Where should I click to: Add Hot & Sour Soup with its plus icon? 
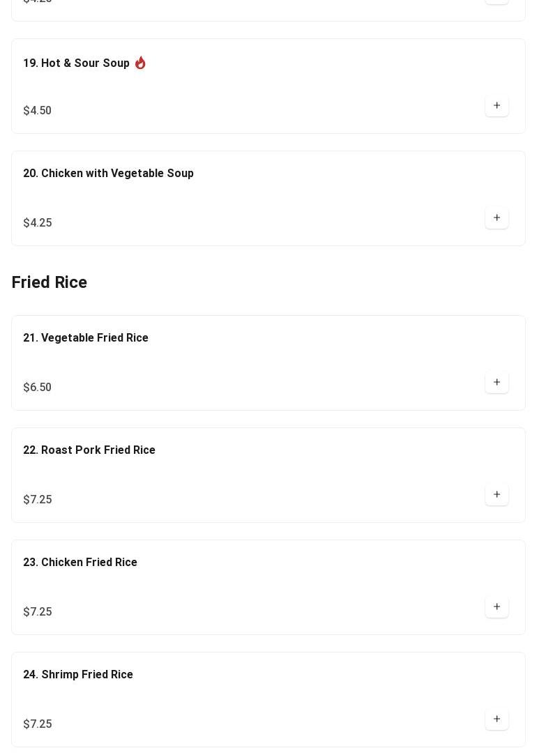tap(497, 105)
